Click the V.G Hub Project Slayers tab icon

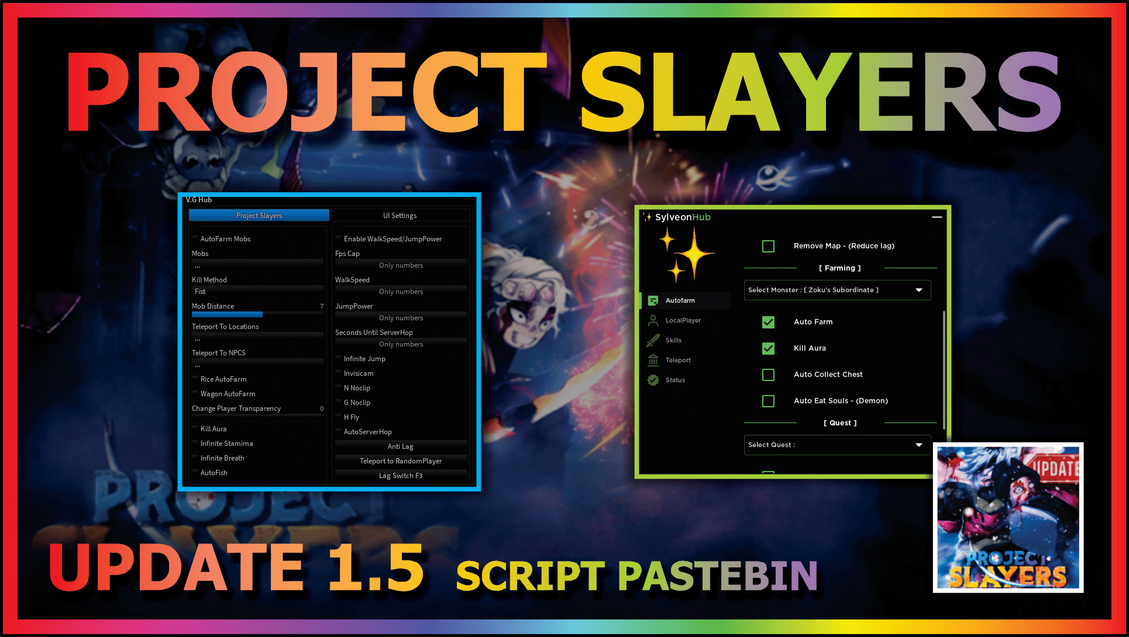[x=258, y=216]
